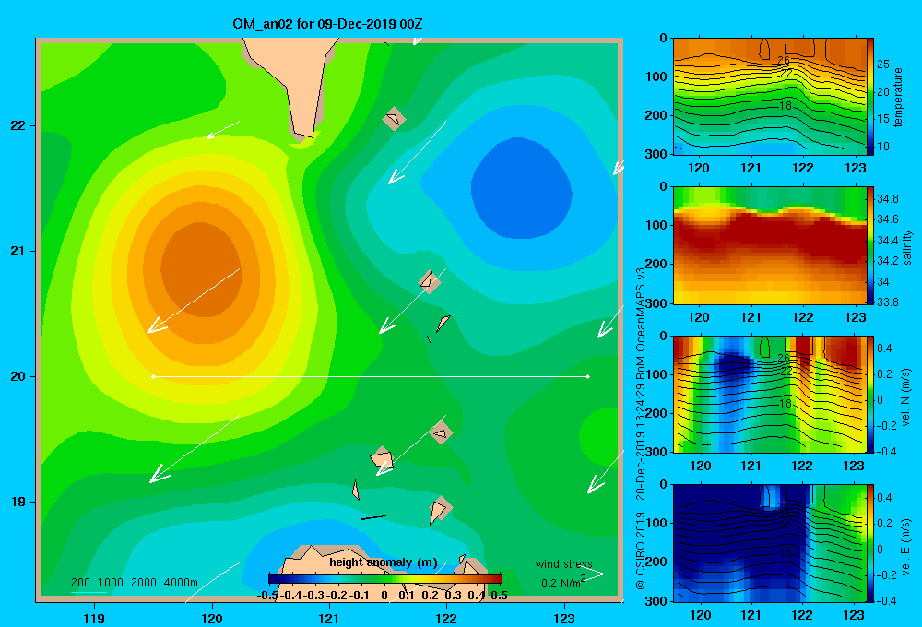Viewport: 922px width, 627px height.
Task: Click the map title OM_an02 for 09-Dec-2019 00Z
Action: pos(327,24)
